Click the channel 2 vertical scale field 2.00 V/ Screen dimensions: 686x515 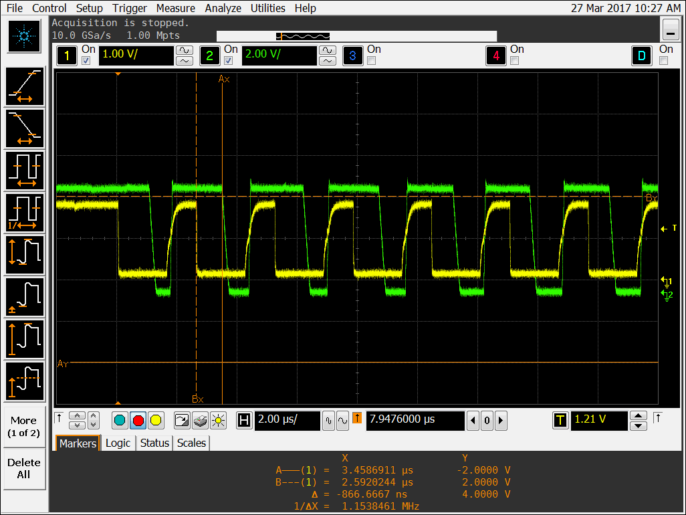pos(279,56)
